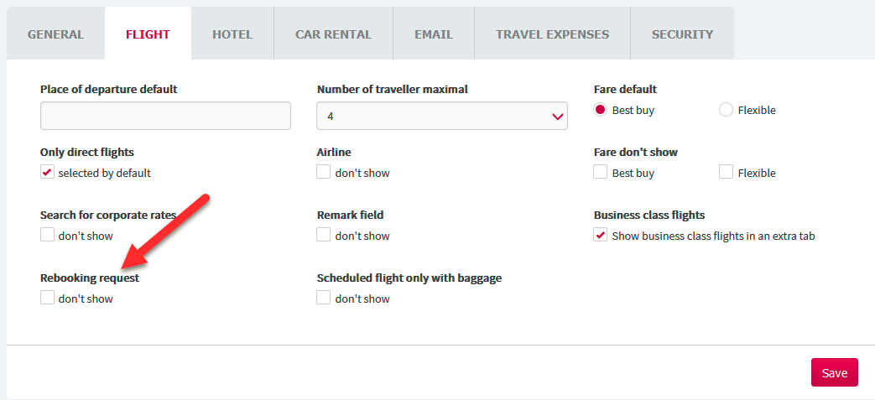
Task: Uncheck Only direct flights selected by default
Action: point(48,173)
